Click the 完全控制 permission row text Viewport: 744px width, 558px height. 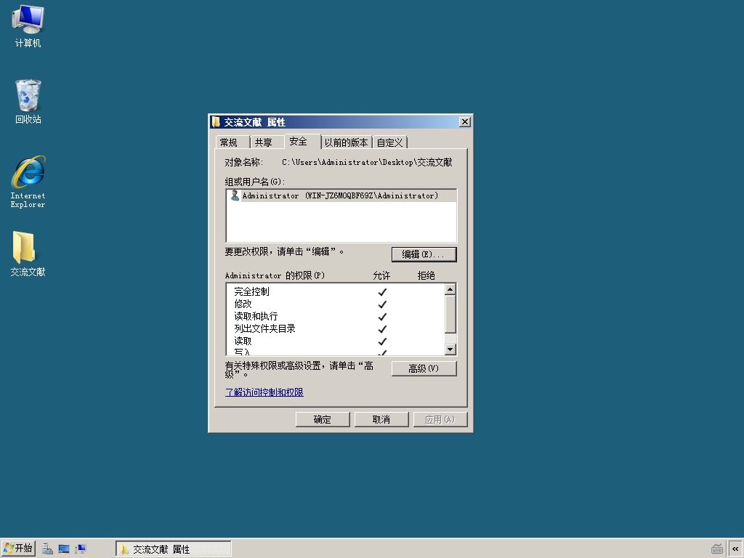pos(252,292)
